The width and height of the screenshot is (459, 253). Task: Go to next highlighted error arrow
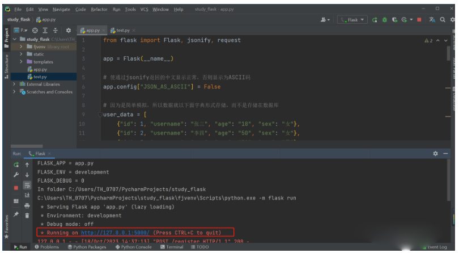tap(445, 41)
